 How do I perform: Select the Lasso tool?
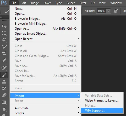pyautogui.click(x=4, y=40)
